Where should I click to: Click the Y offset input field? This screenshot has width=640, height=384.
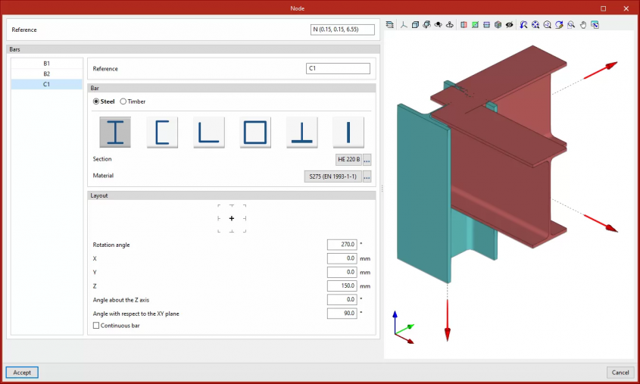coord(342,272)
